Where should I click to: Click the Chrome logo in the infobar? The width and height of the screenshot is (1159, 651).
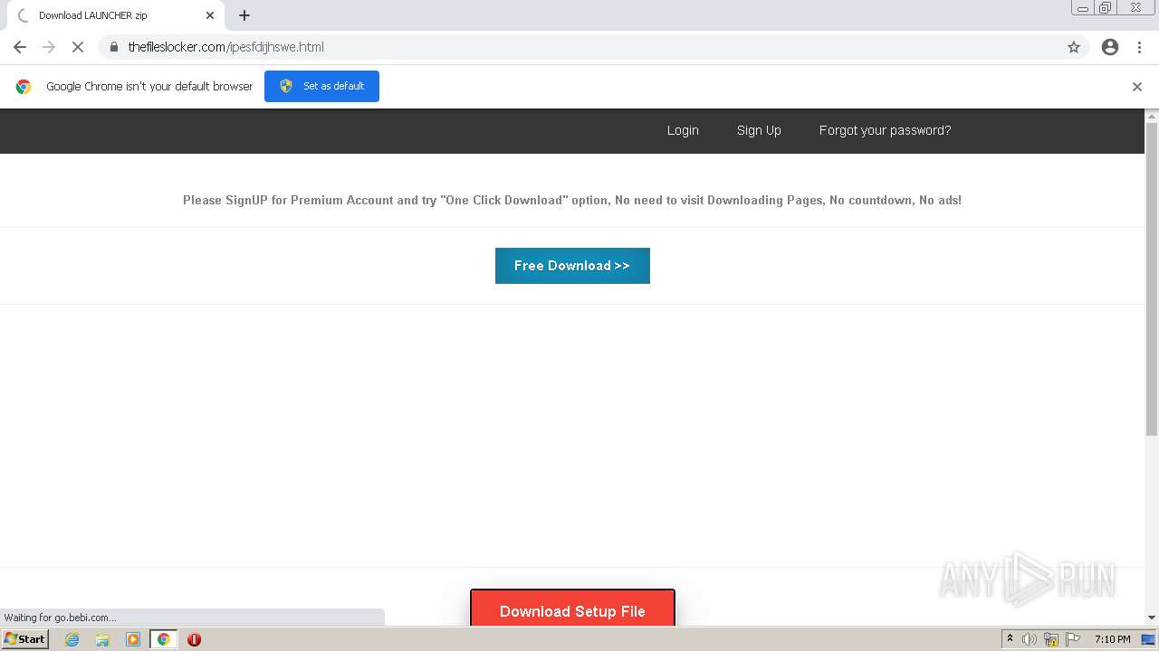click(x=24, y=87)
